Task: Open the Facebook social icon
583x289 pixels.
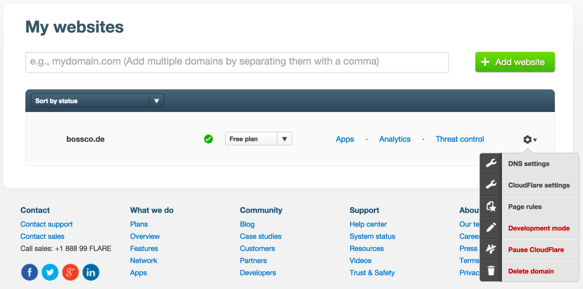Action: pyautogui.click(x=29, y=272)
